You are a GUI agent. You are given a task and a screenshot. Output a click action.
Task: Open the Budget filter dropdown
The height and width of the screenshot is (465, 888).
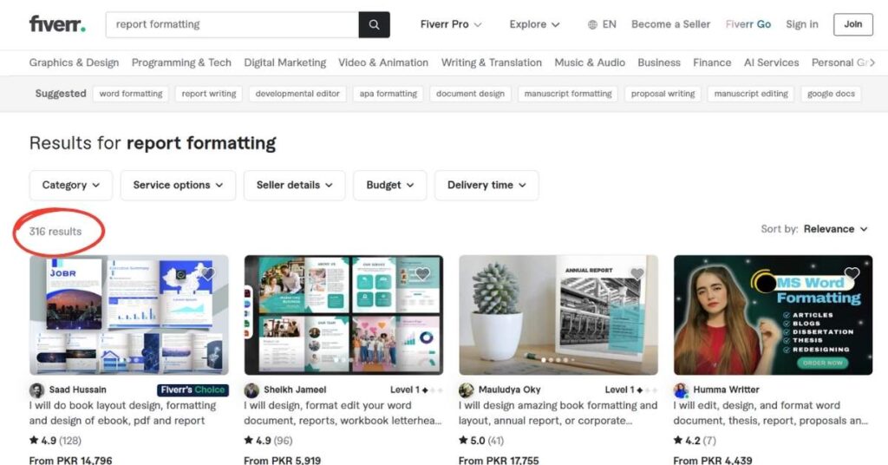click(x=389, y=185)
